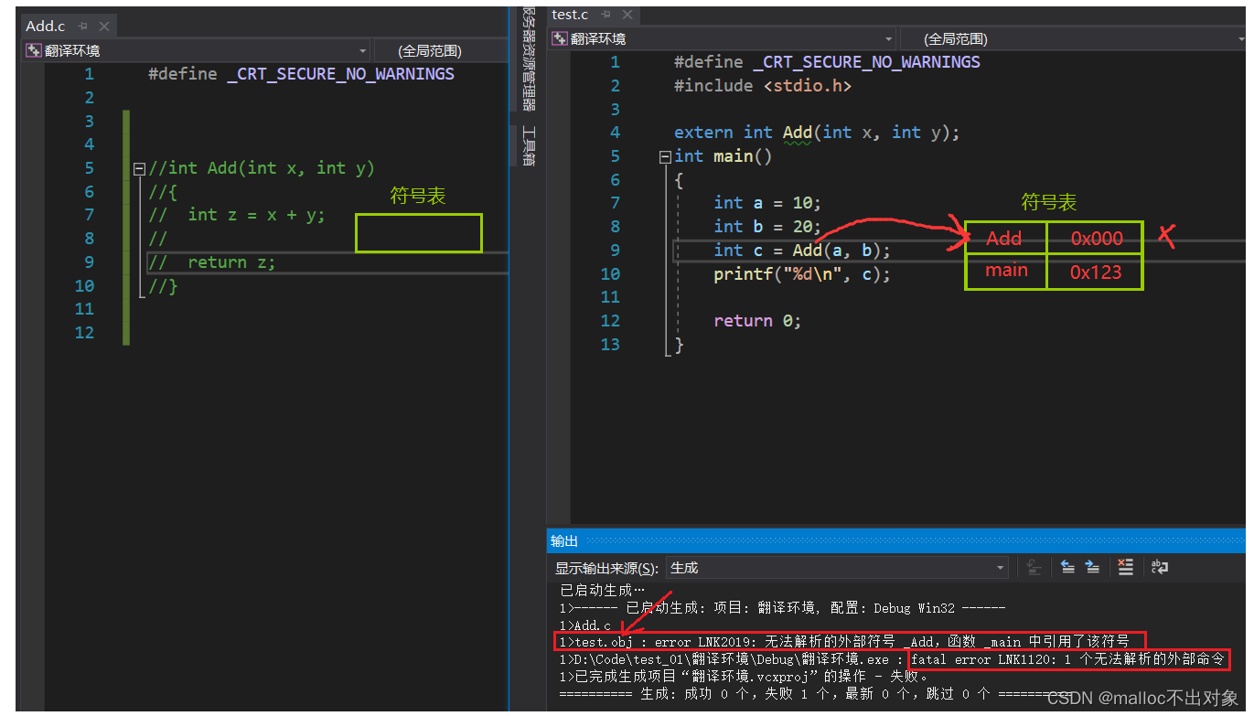Pin the test.c tab
1254x716 pixels.
click(x=606, y=16)
